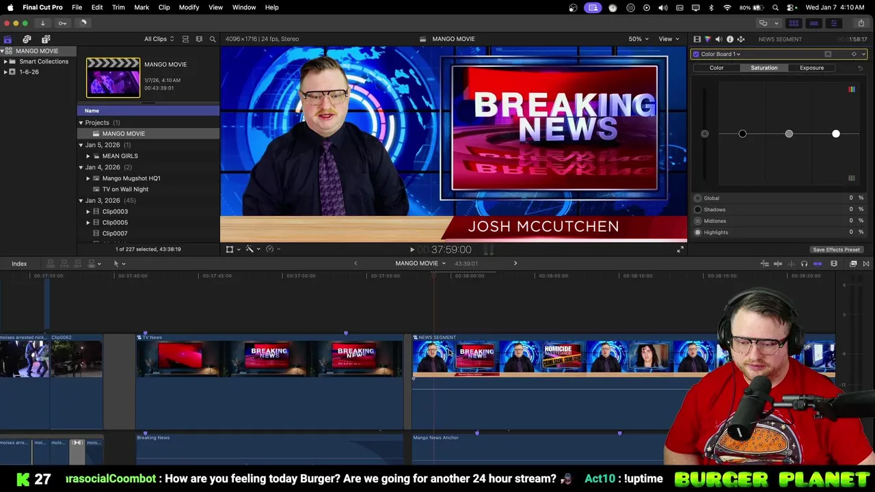Open the 50% zoom dropdown
The width and height of the screenshot is (875, 492).
coord(638,39)
